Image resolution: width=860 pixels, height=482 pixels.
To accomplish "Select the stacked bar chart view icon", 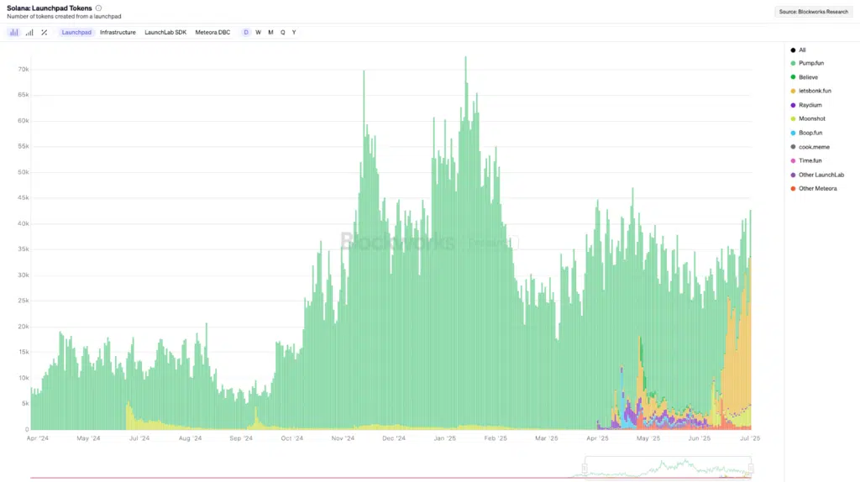I will (13, 33).
